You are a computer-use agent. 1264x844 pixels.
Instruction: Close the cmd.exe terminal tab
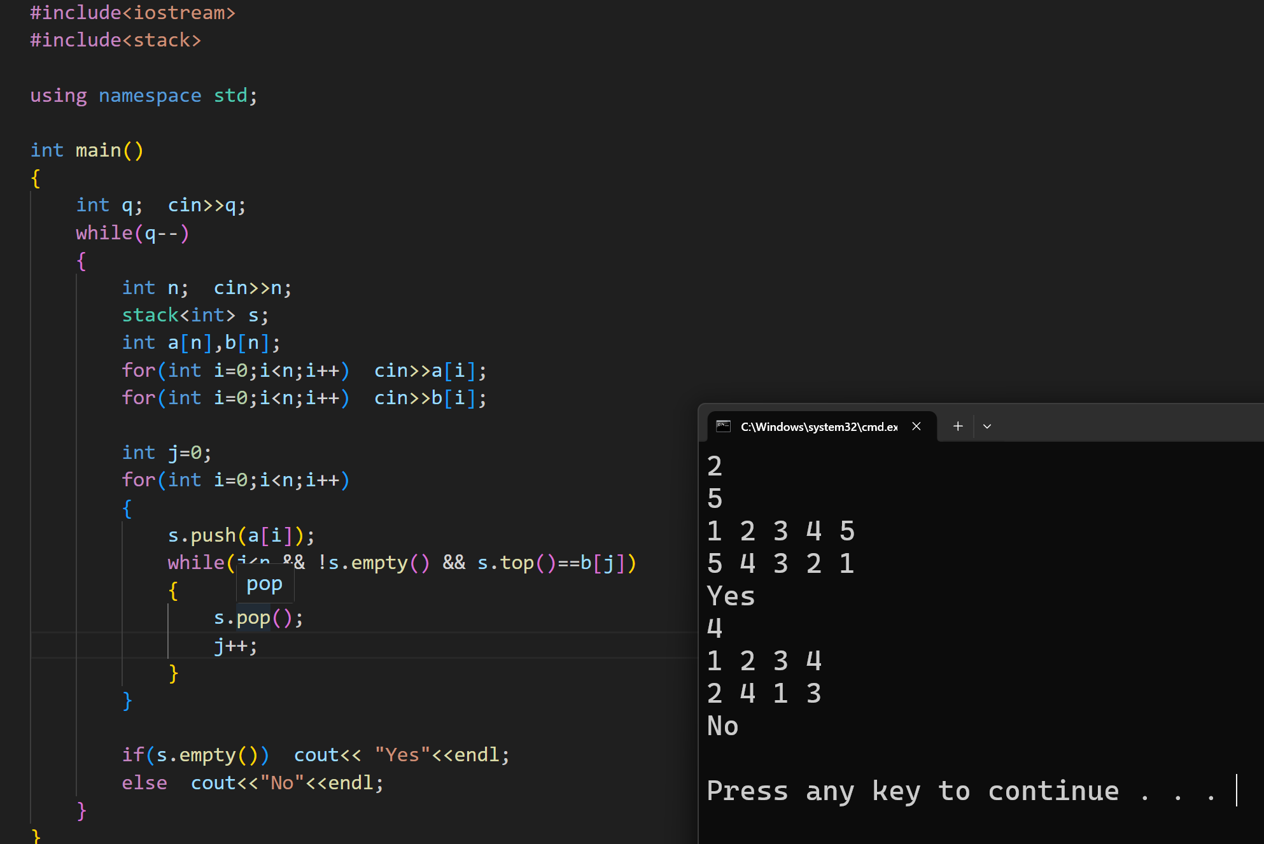pyautogui.click(x=916, y=426)
